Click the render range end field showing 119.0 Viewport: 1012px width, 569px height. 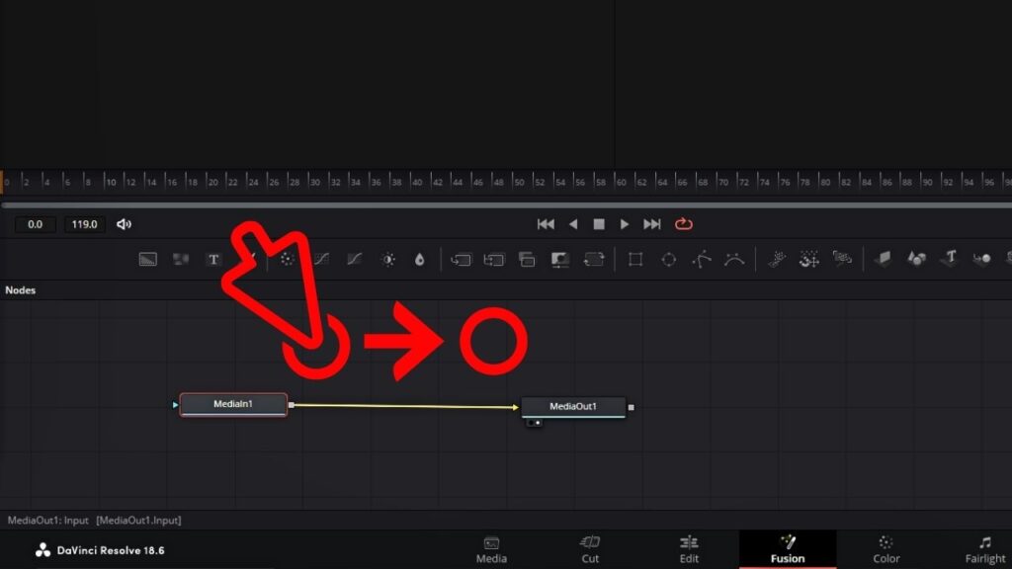click(x=84, y=224)
